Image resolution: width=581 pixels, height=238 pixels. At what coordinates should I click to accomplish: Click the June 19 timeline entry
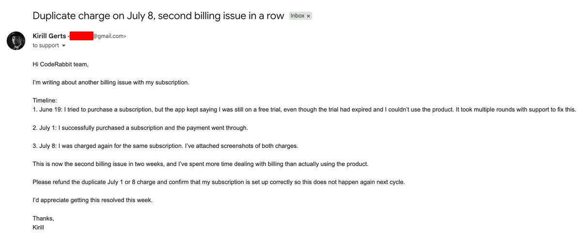click(x=305, y=110)
